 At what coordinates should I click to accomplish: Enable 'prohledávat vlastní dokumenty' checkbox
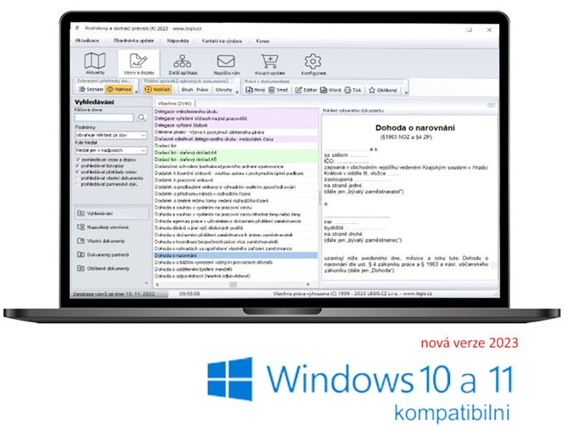tap(77, 178)
